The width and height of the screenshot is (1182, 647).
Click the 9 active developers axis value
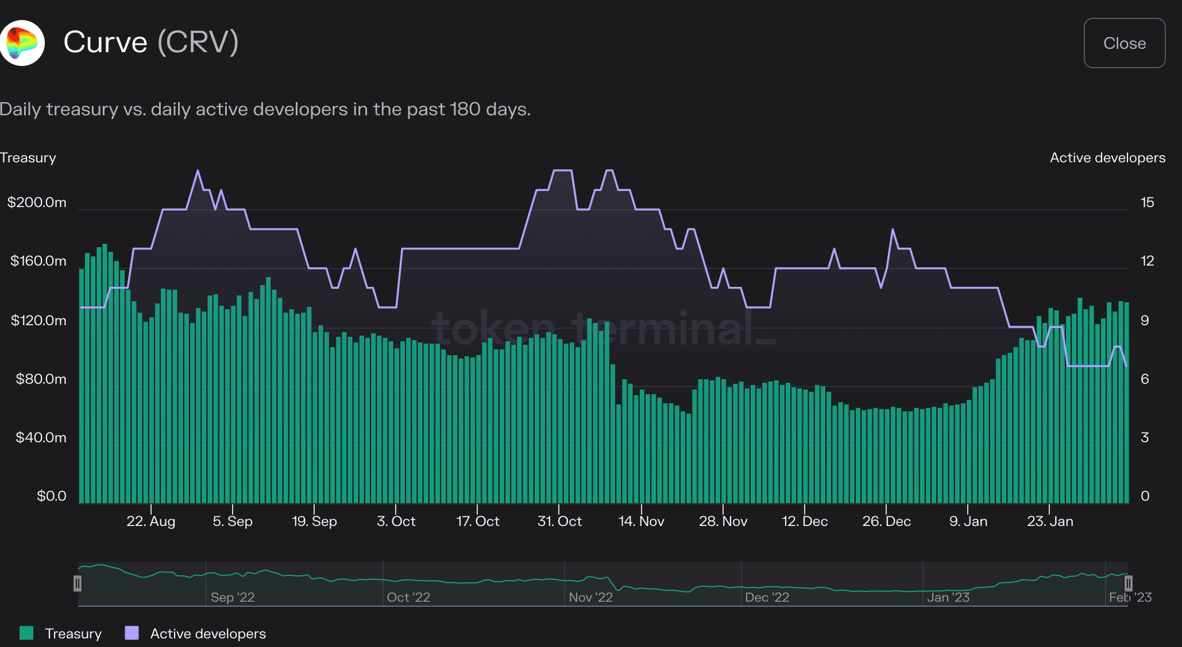click(x=1145, y=321)
